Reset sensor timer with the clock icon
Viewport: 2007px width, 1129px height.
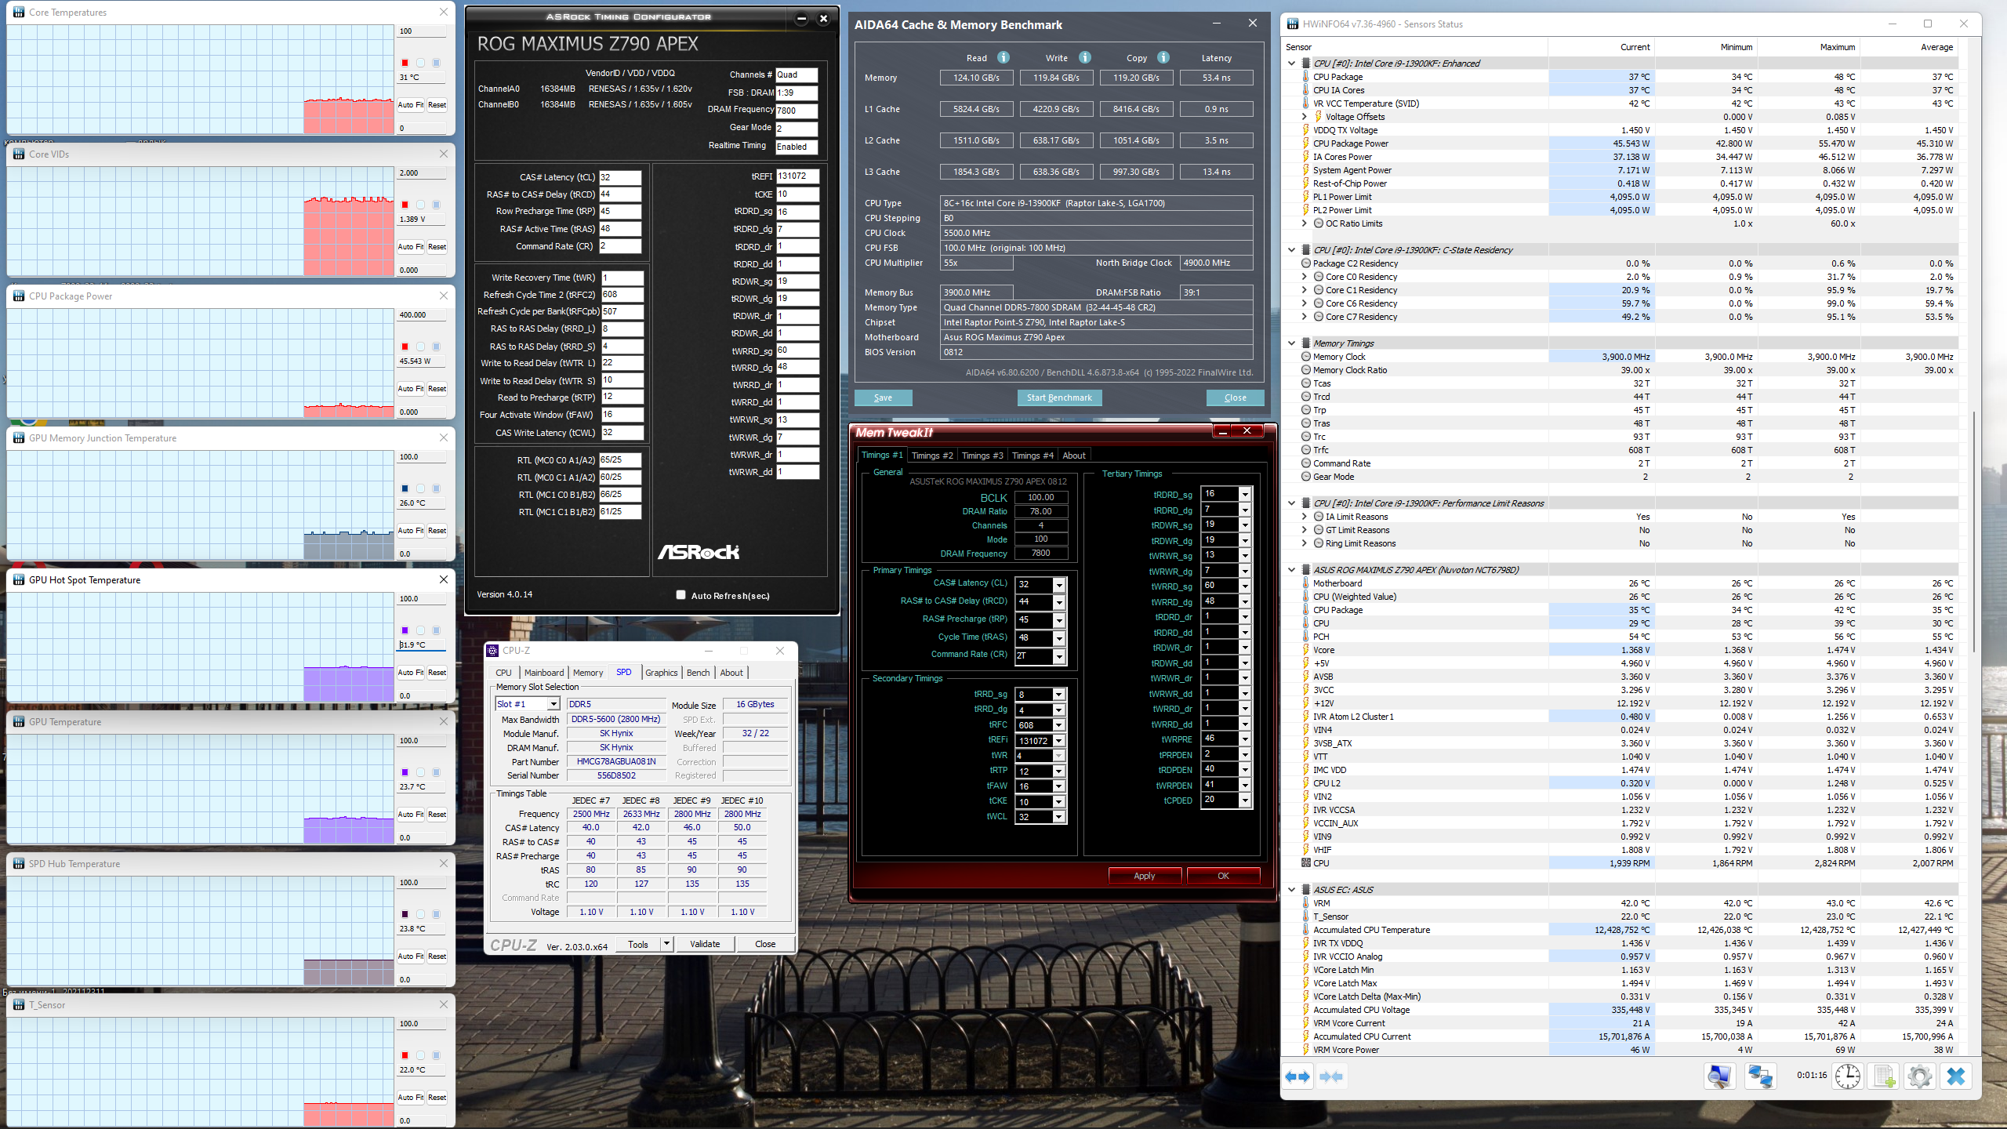pos(1848,1076)
